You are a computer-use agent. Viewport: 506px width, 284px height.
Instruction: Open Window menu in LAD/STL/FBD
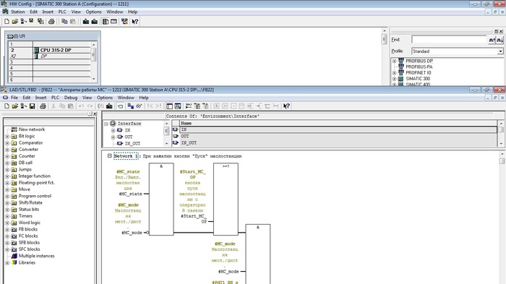click(x=126, y=98)
